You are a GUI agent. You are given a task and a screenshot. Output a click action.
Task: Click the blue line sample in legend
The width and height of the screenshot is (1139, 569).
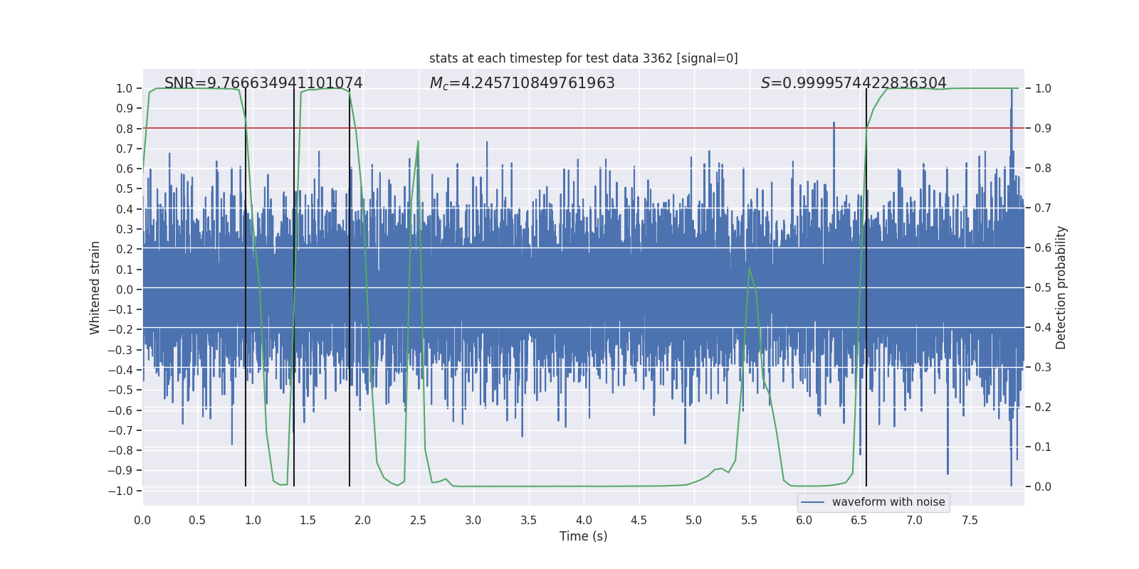(x=812, y=502)
